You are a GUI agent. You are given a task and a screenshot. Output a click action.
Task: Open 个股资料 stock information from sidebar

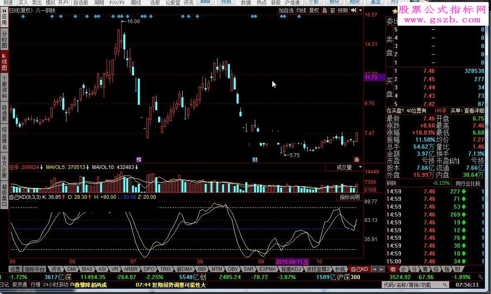(x=5, y=87)
